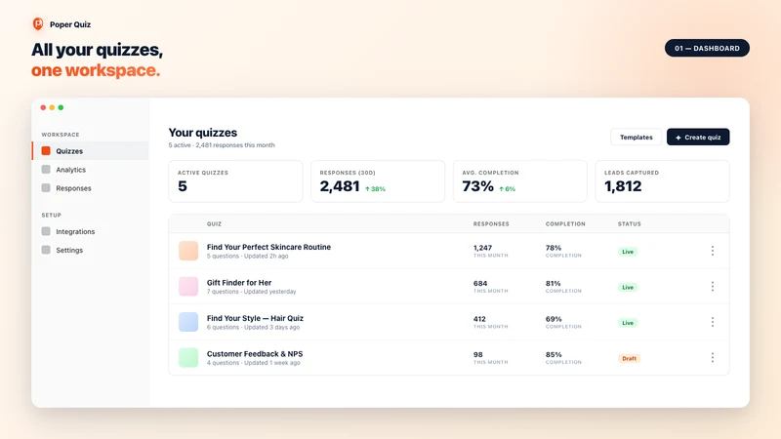The width and height of the screenshot is (781, 439).
Task: Click the Integrations sidebar icon
Action: pyautogui.click(x=46, y=231)
